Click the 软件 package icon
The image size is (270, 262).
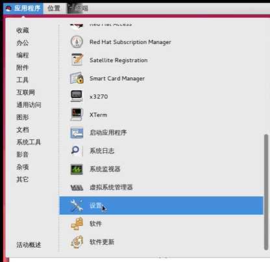pos(77,224)
